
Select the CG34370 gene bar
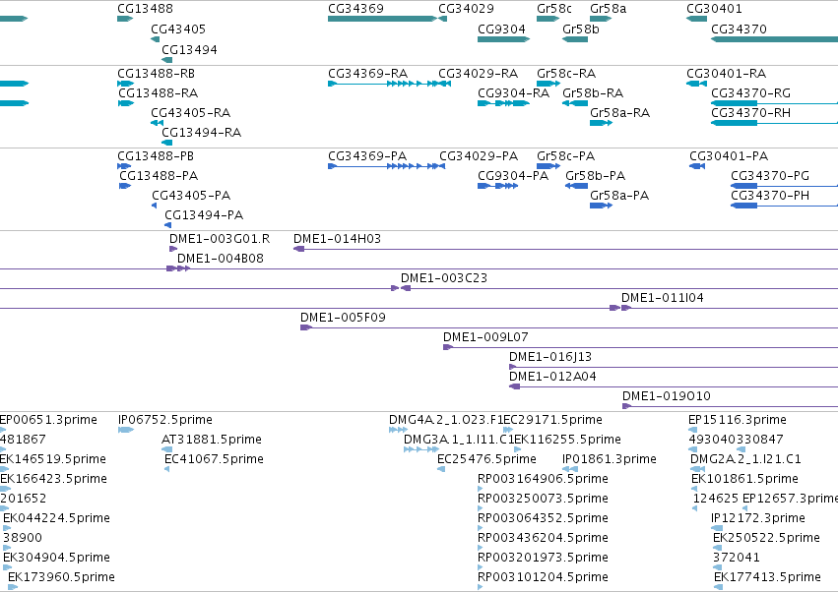point(774,39)
